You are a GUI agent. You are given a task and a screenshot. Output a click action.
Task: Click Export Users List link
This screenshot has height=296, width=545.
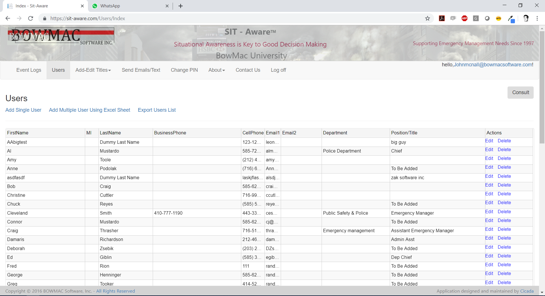pyautogui.click(x=157, y=110)
